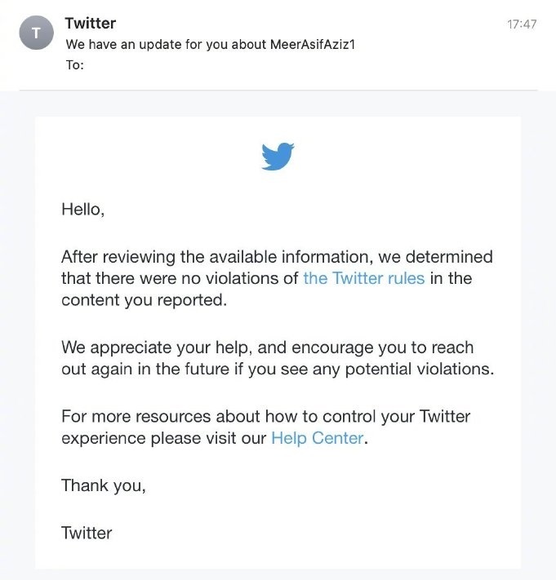Image resolution: width=556 pixels, height=580 pixels.
Task: Click the "Thank you," closing line
Action: click(104, 485)
